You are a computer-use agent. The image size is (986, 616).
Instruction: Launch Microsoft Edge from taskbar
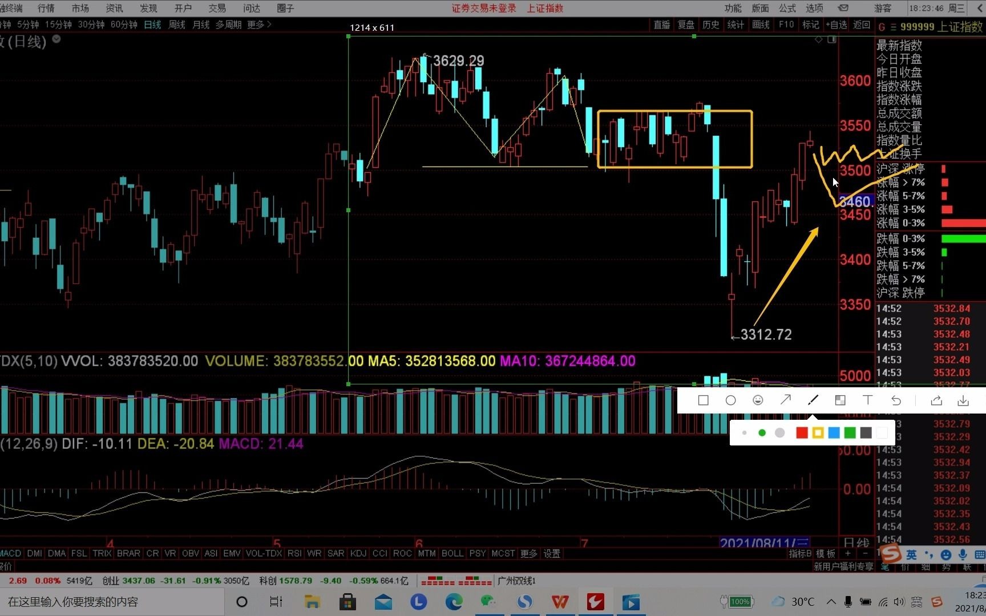[454, 602]
